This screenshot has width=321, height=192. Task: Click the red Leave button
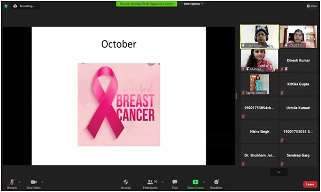coord(310,184)
